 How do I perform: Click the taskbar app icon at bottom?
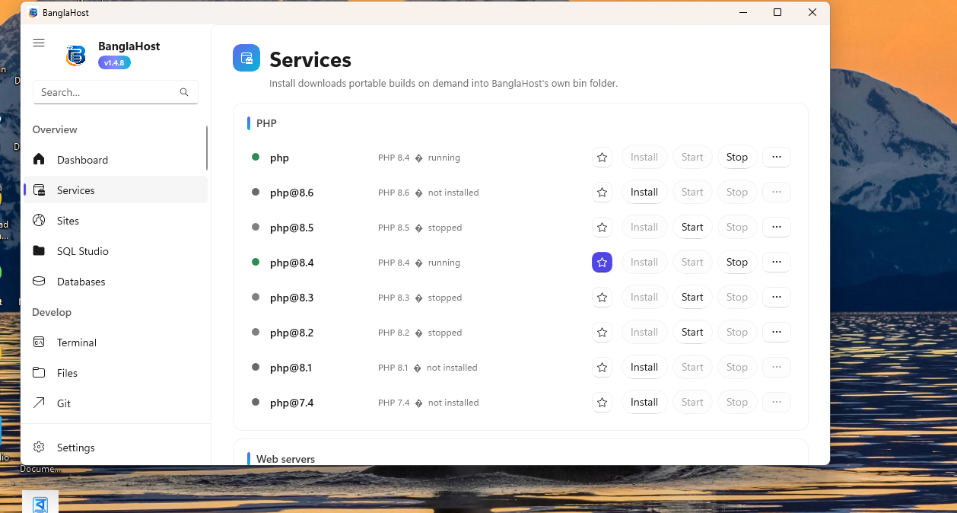point(40,503)
